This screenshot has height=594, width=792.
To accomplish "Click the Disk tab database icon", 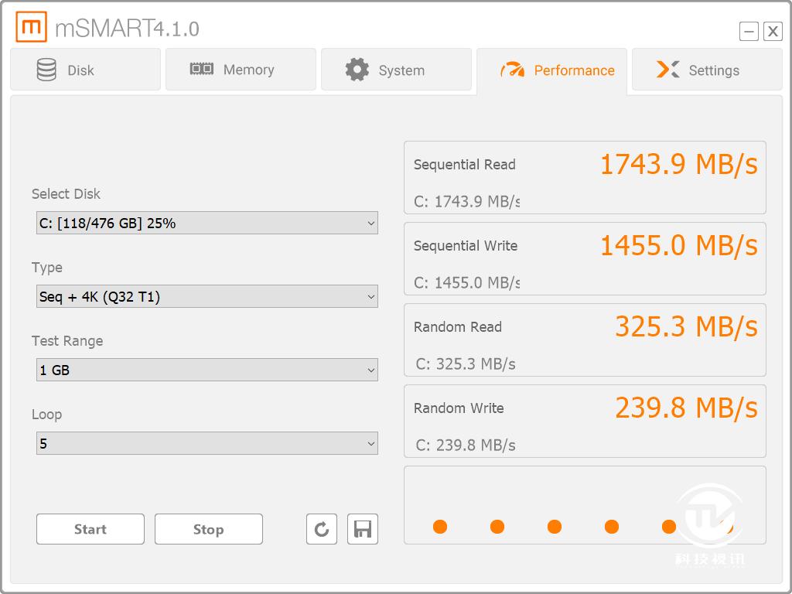I will point(46,70).
